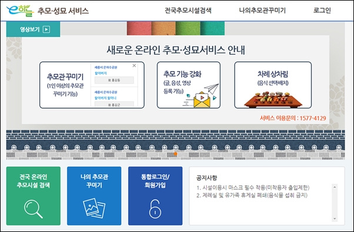Viewport: 354px width, 232px height.
Task: Open 나의추모관꾸미기 menu
Action: coord(262,11)
